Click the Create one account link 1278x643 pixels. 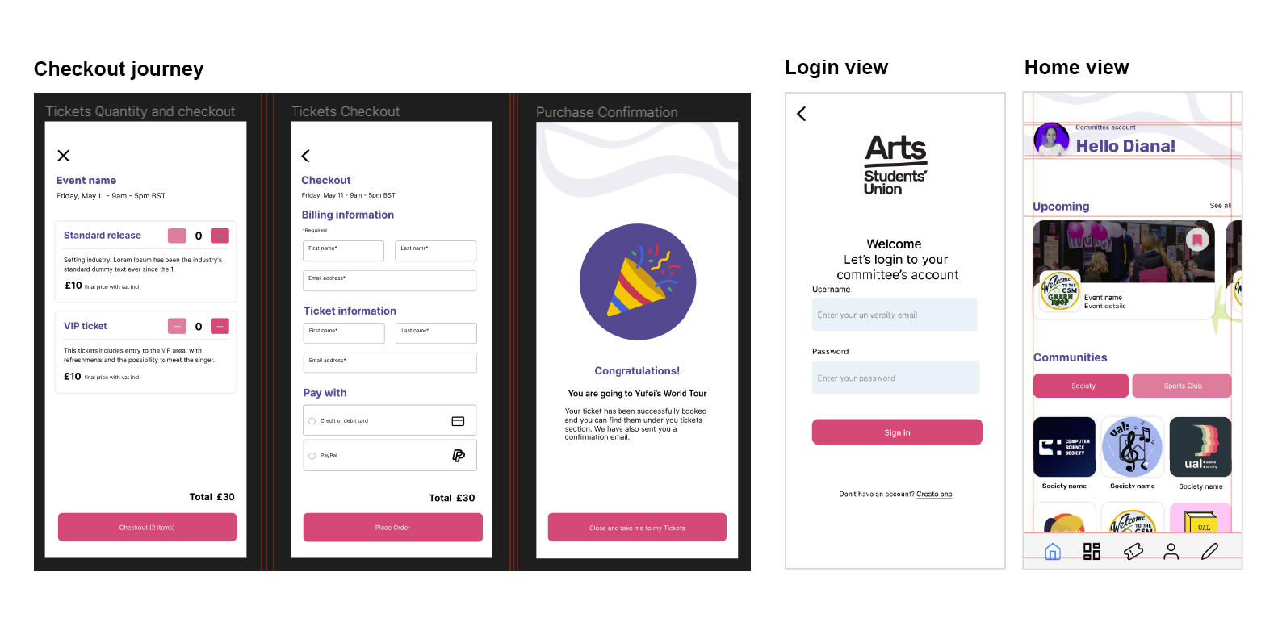pos(934,495)
